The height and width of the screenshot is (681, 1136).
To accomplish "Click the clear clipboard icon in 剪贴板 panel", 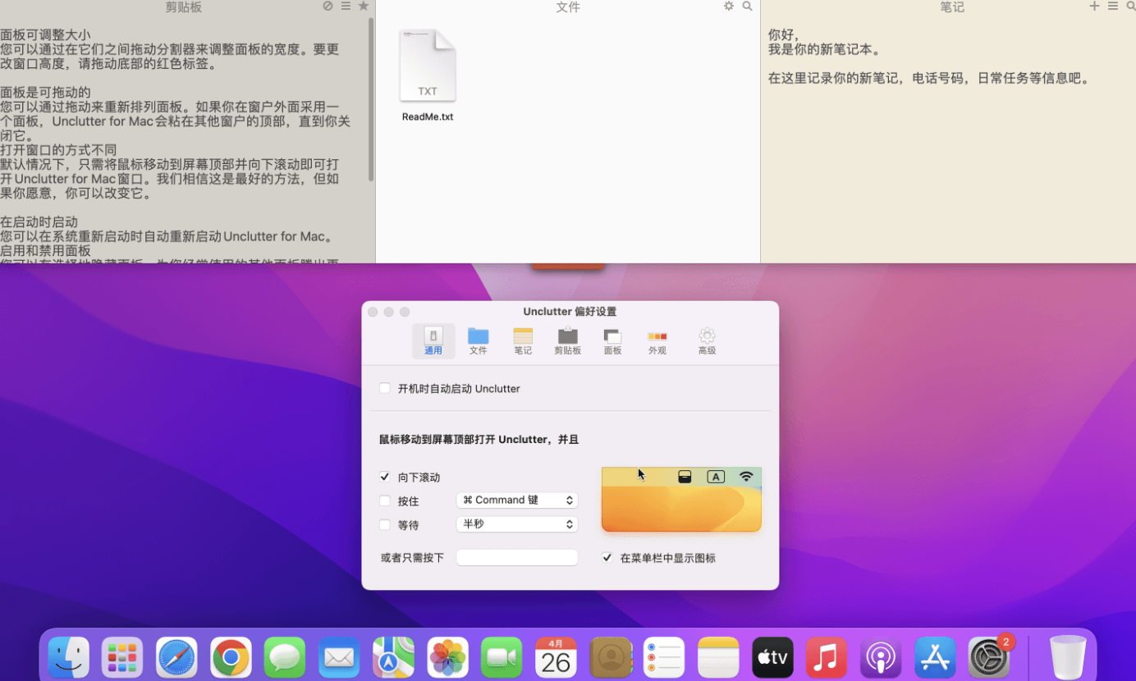I will click(328, 7).
